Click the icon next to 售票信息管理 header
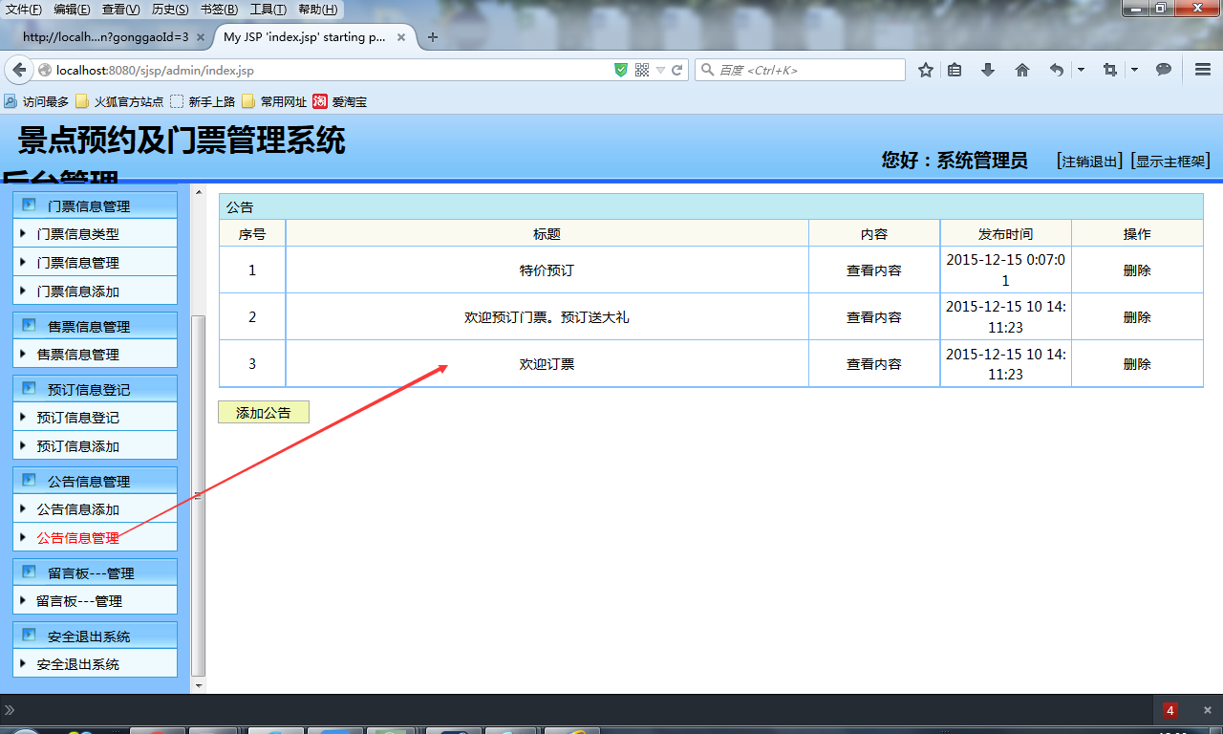This screenshot has height=734, width=1223. pos(29,326)
